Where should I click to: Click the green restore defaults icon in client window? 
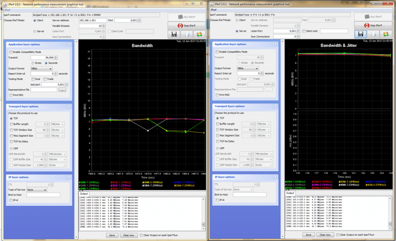[x=199, y=34]
